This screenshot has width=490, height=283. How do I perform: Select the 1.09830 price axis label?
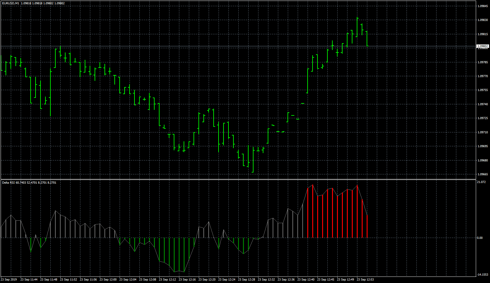483,20
